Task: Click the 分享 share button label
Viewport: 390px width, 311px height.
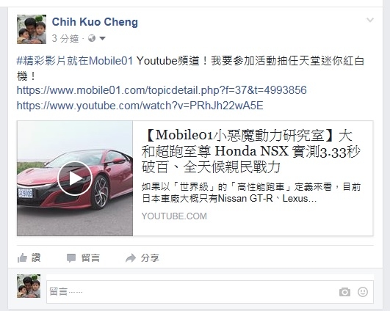Action: click(x=150, y=258)
